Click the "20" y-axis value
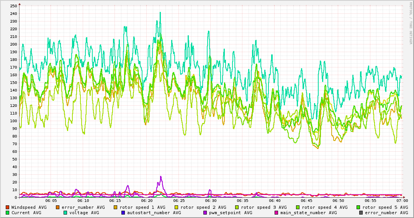This screenshot has height=218, width=414. (15, 182)
